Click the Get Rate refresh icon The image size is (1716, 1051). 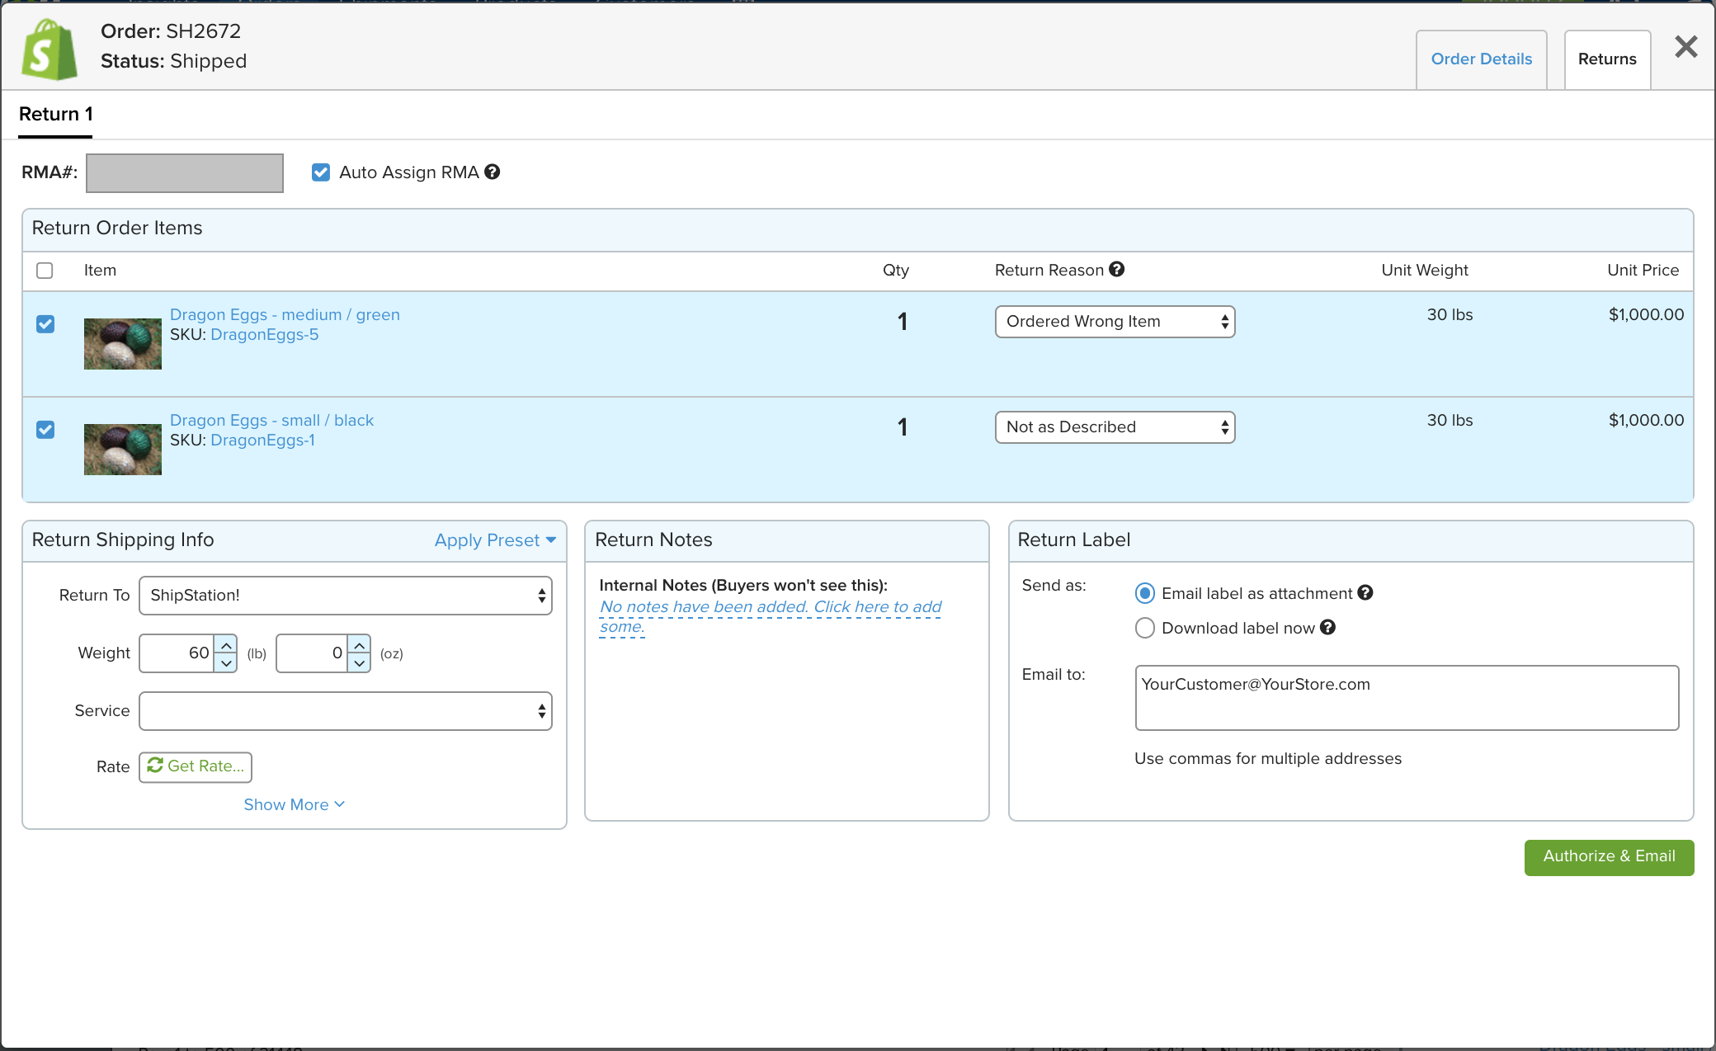pyautogui.click(x=155, y=766)
